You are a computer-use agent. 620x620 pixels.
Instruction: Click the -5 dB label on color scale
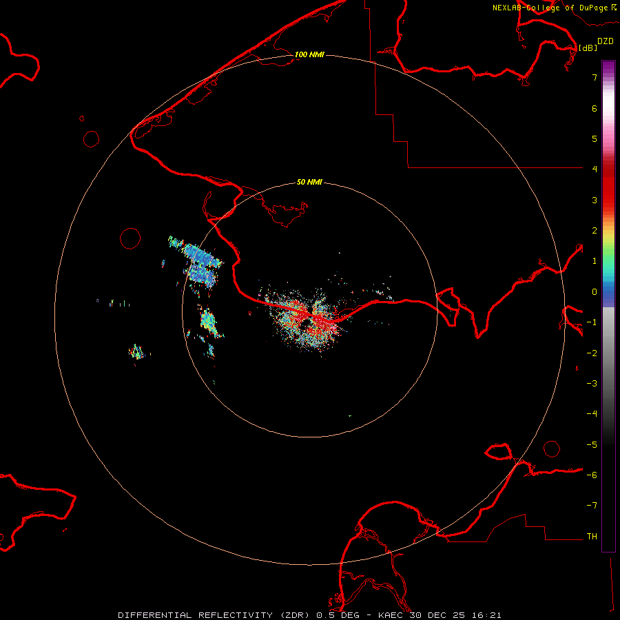click(592, 445)
